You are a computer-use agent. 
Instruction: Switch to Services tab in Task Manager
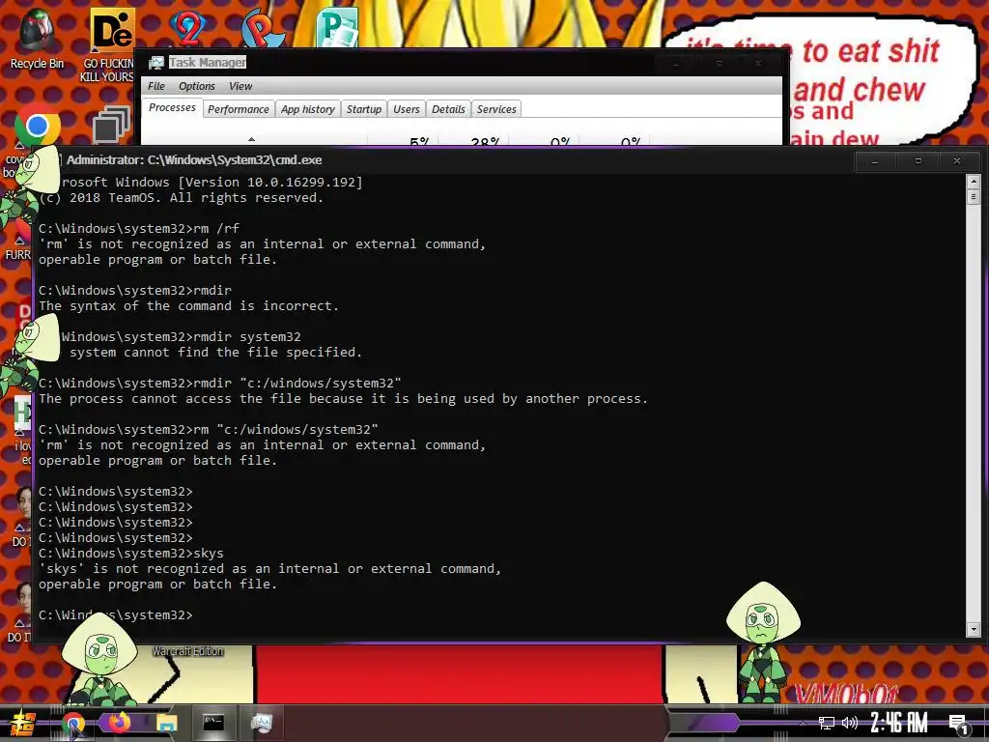496,109
